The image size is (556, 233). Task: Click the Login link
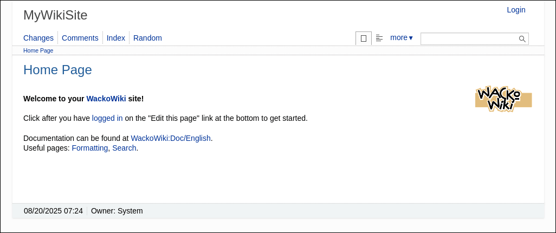[516, 10]
